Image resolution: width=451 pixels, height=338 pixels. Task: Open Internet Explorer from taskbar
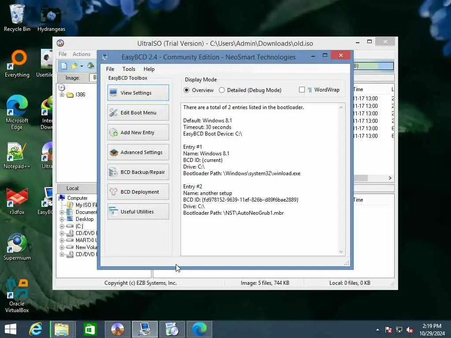pyautogui.click(x=36, y=329)
